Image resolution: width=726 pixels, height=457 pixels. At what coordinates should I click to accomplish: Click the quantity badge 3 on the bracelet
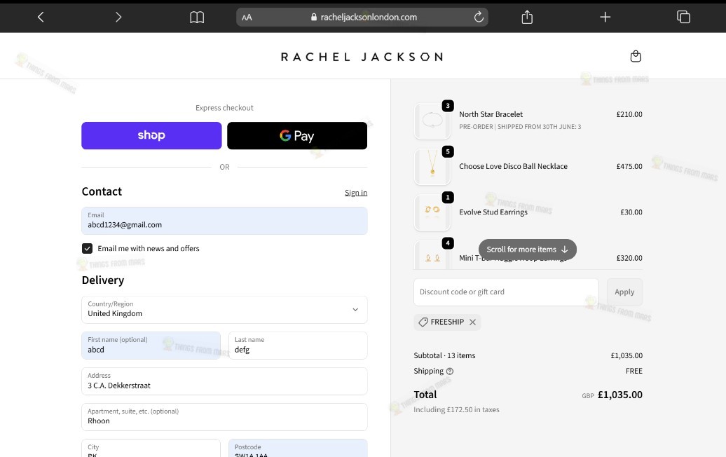(x=448, y=106)
